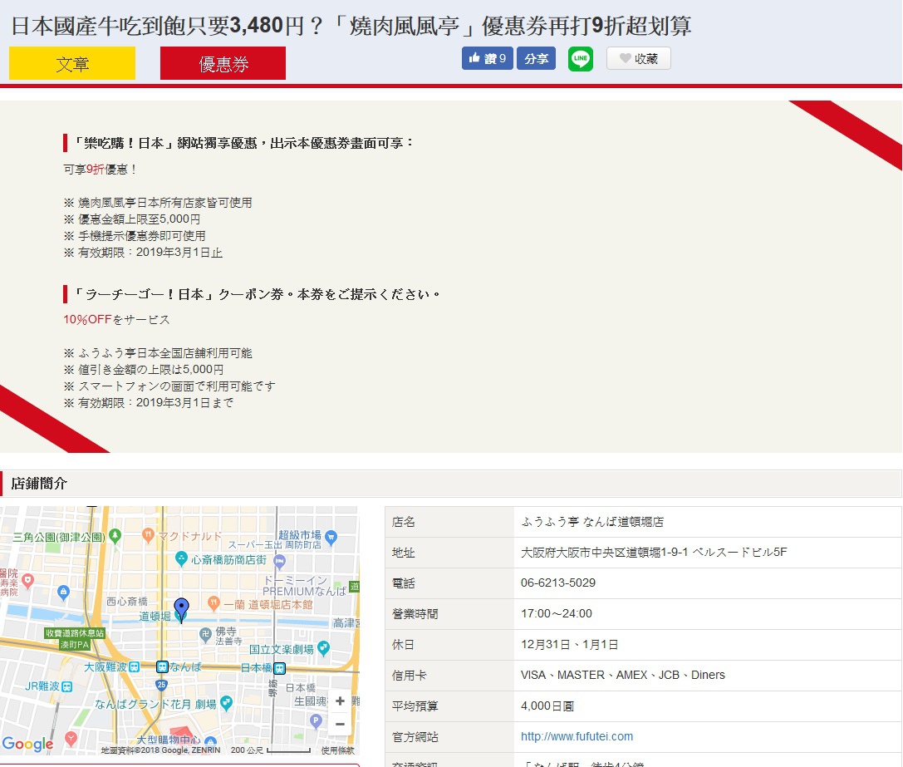
Task: Open map 使用條款 link
Action: (x=337, y=750)
